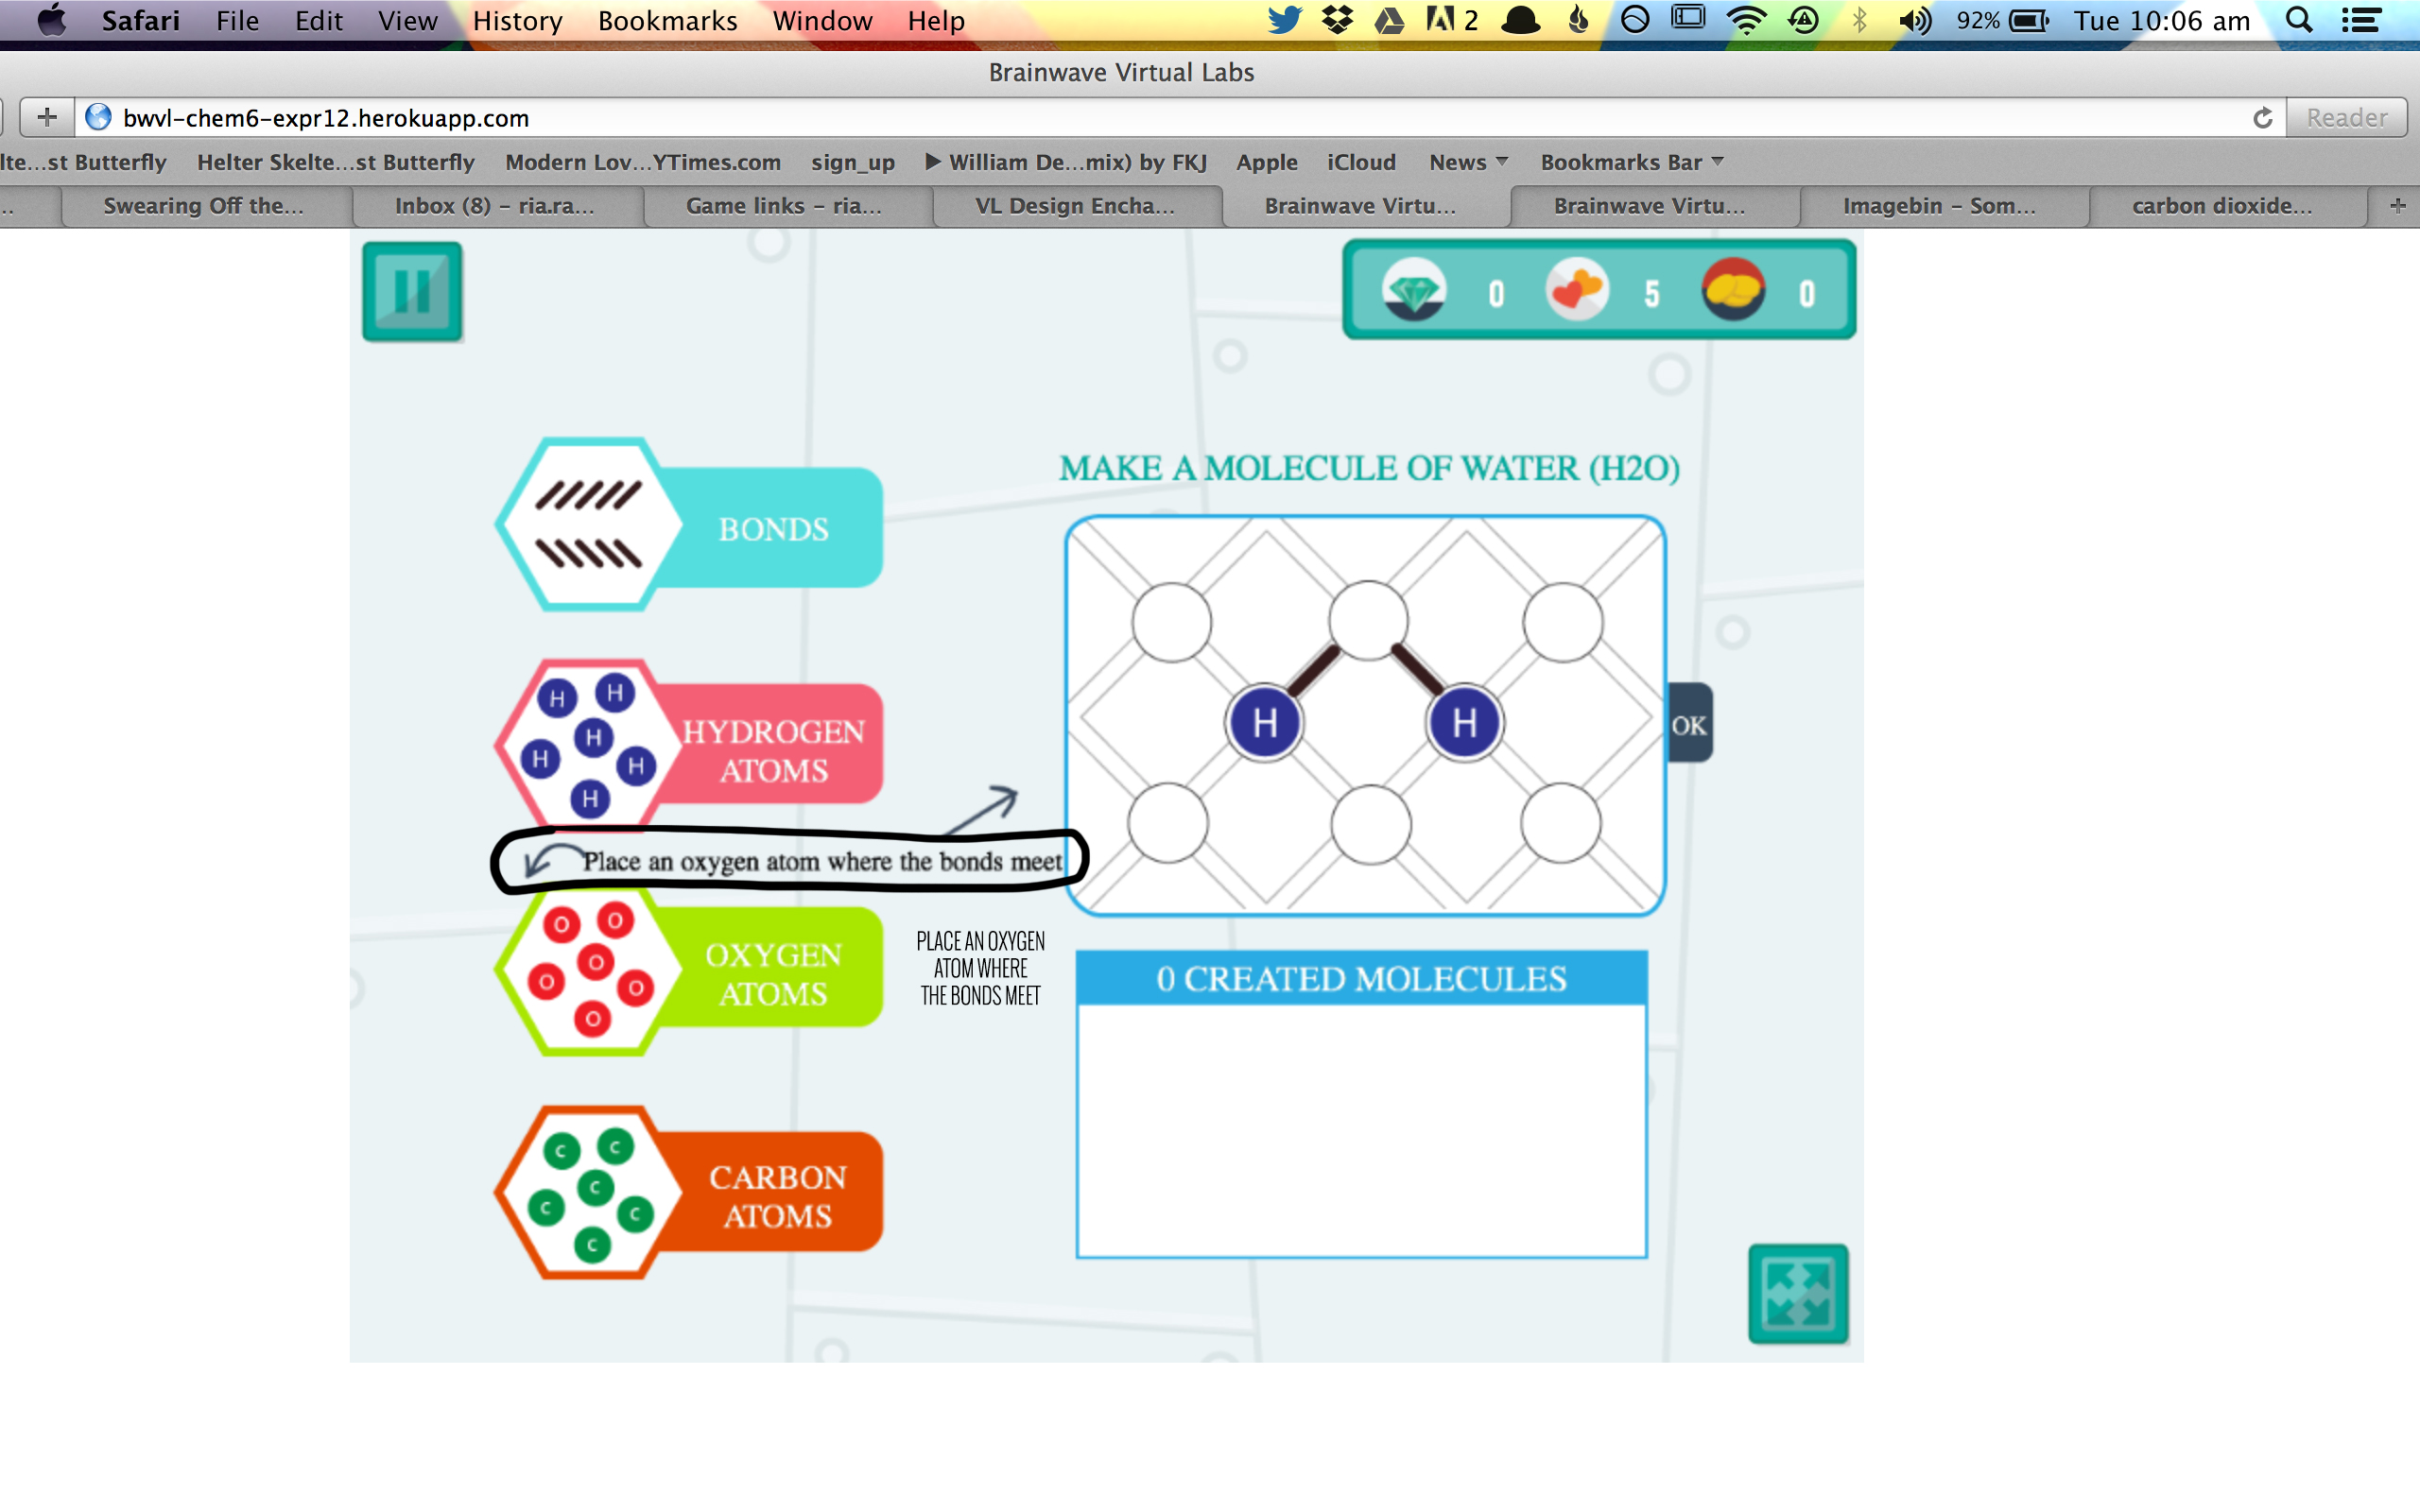Screen dimensions: 2420x1512
Task: Switch to the 'Game links – ria…' tab
Action: coord(784,206)
